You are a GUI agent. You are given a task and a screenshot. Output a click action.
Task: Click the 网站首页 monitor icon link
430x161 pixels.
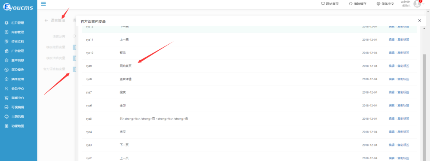330,4
